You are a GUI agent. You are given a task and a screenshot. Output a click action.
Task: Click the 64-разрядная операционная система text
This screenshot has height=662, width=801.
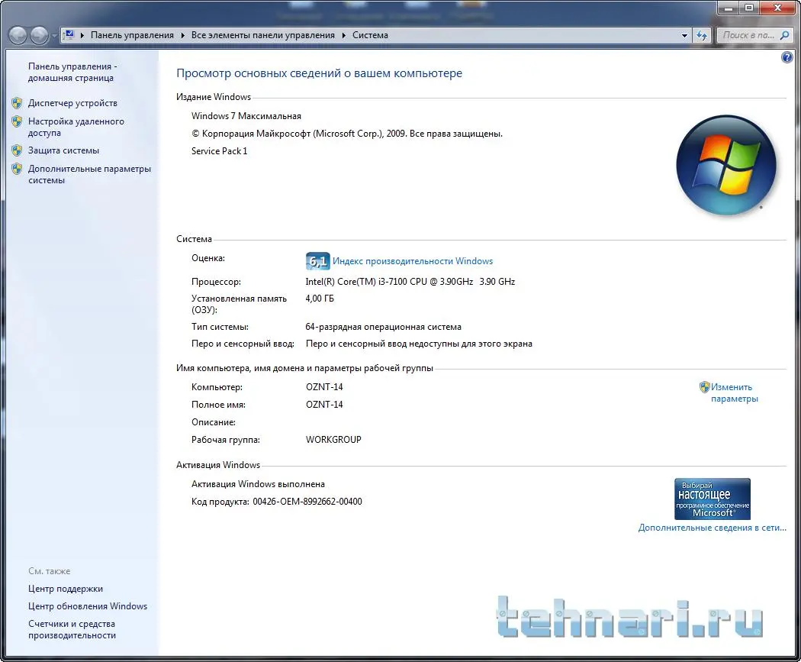(x=383, y=327)
